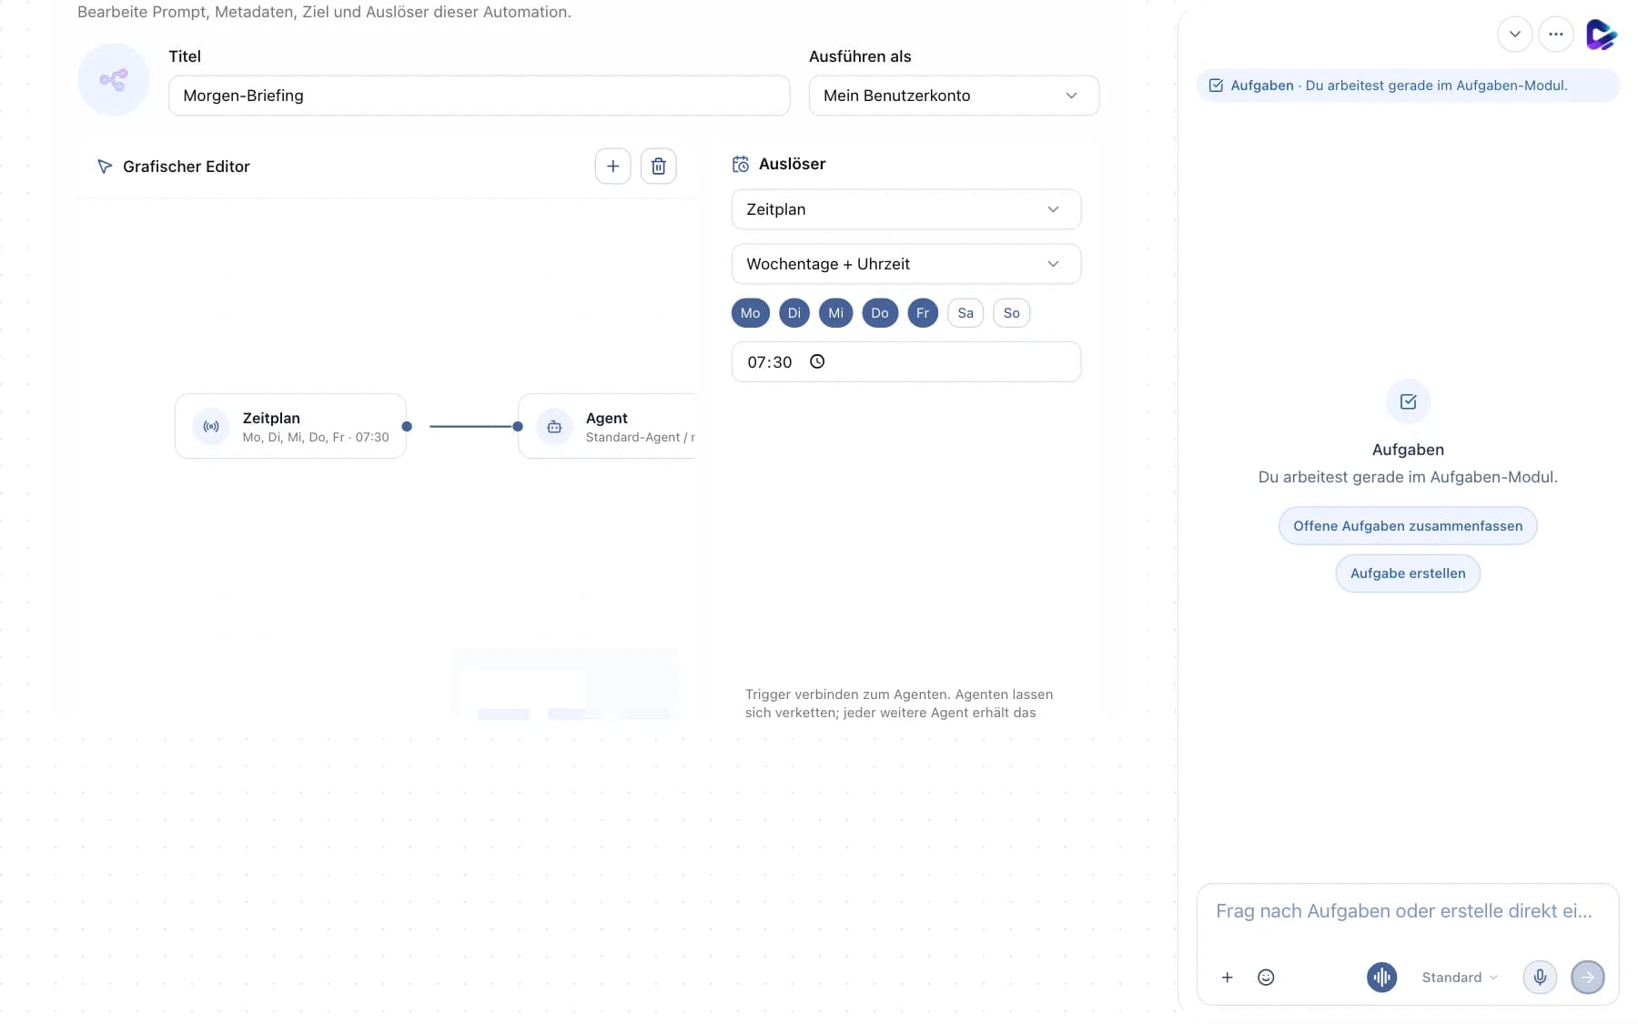Click Agent node input connector dot
The height and width of the screenshot is (1024, 1638).
[x=518, y=426]
